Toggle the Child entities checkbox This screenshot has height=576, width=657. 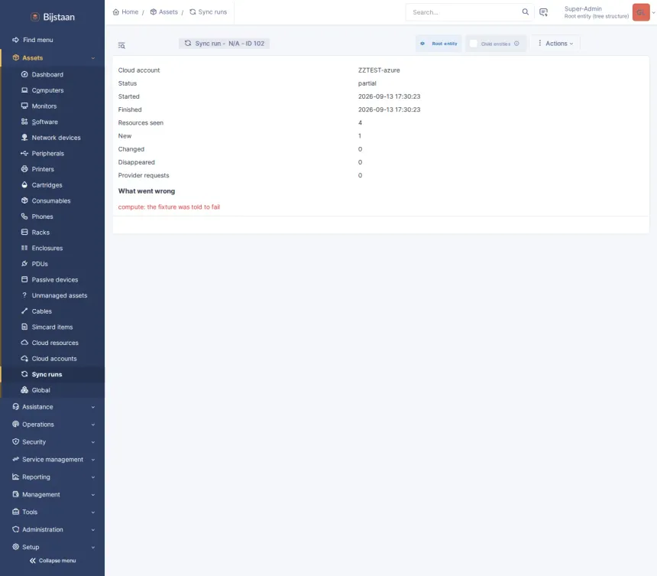pos(474,44)
